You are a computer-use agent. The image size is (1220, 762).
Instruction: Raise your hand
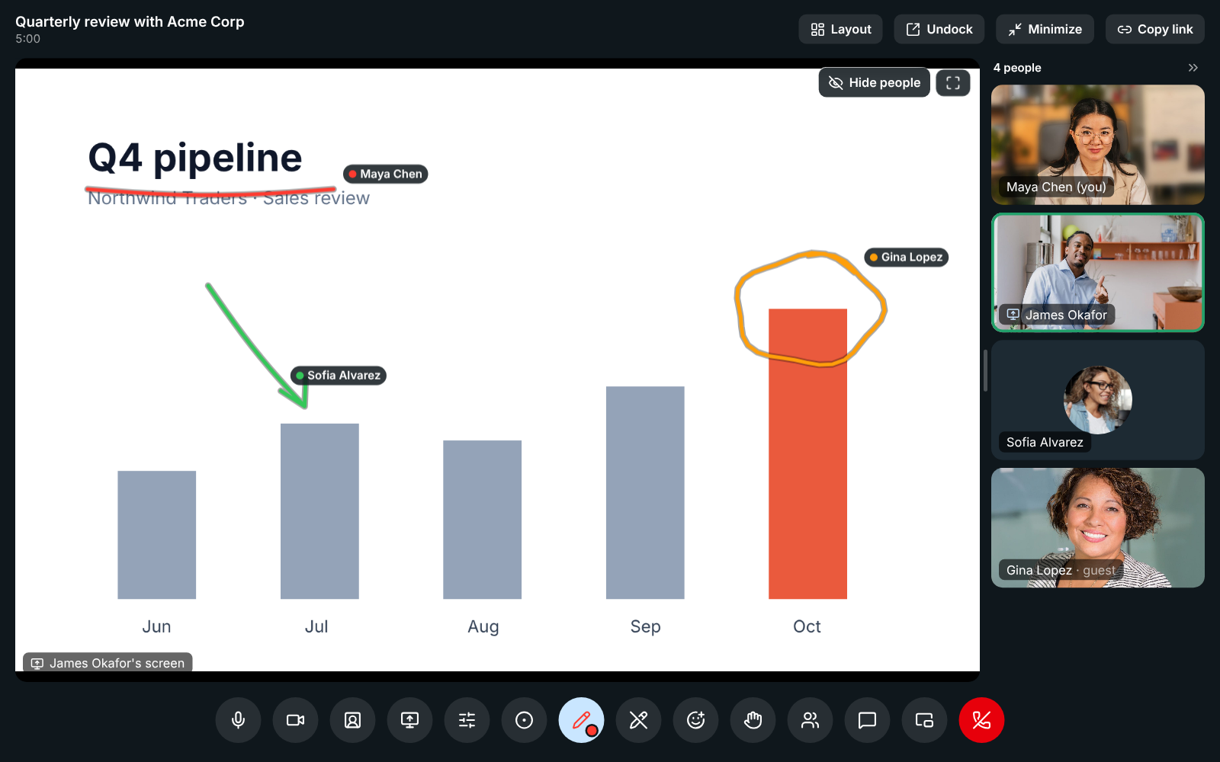pyautogui.click(x=753, y=720)
